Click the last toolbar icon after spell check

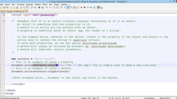[101, 7]
